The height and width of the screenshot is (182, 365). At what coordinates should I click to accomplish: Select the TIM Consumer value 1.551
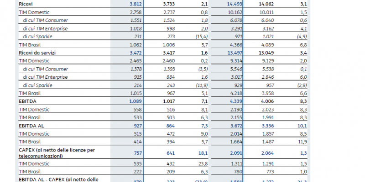coord(136,20)
